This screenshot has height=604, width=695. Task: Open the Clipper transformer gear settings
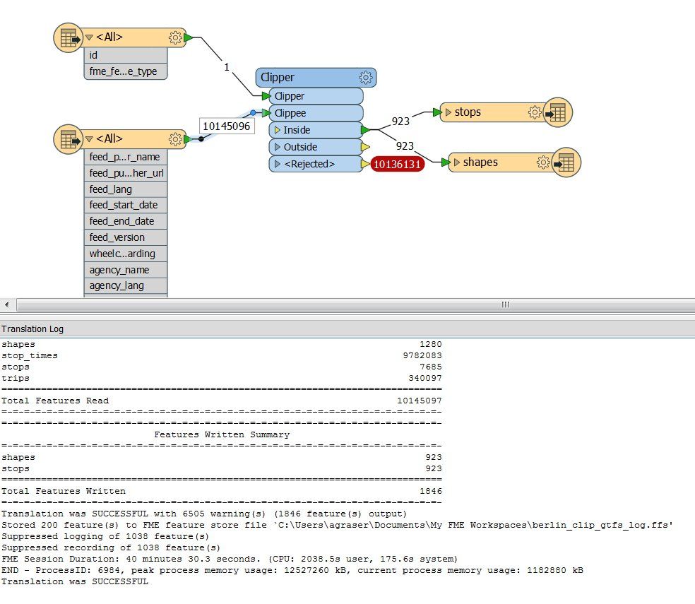(x=366, y=78)
